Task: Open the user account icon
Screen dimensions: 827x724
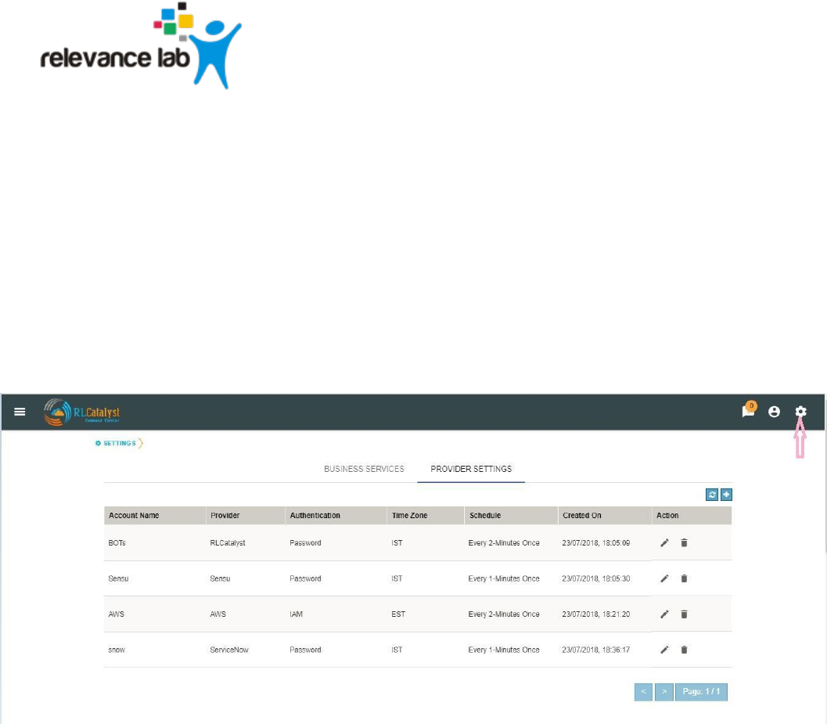Action: pyautogui.click(x=774, y=412)
